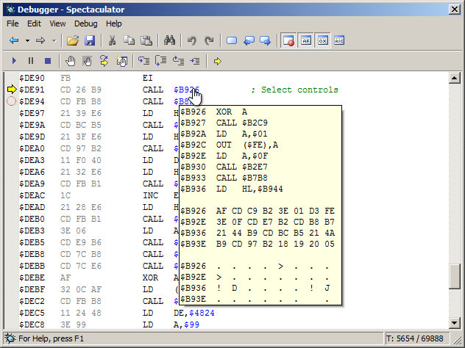Click the Find binoculars icon

coord(168,40)
